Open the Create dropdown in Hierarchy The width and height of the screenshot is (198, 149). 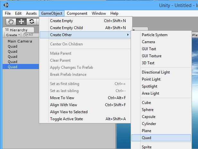(x=13, y=35)
